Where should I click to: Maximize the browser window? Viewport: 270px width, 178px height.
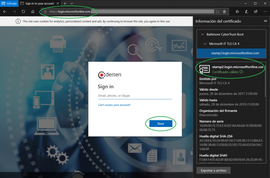[255, 3]
